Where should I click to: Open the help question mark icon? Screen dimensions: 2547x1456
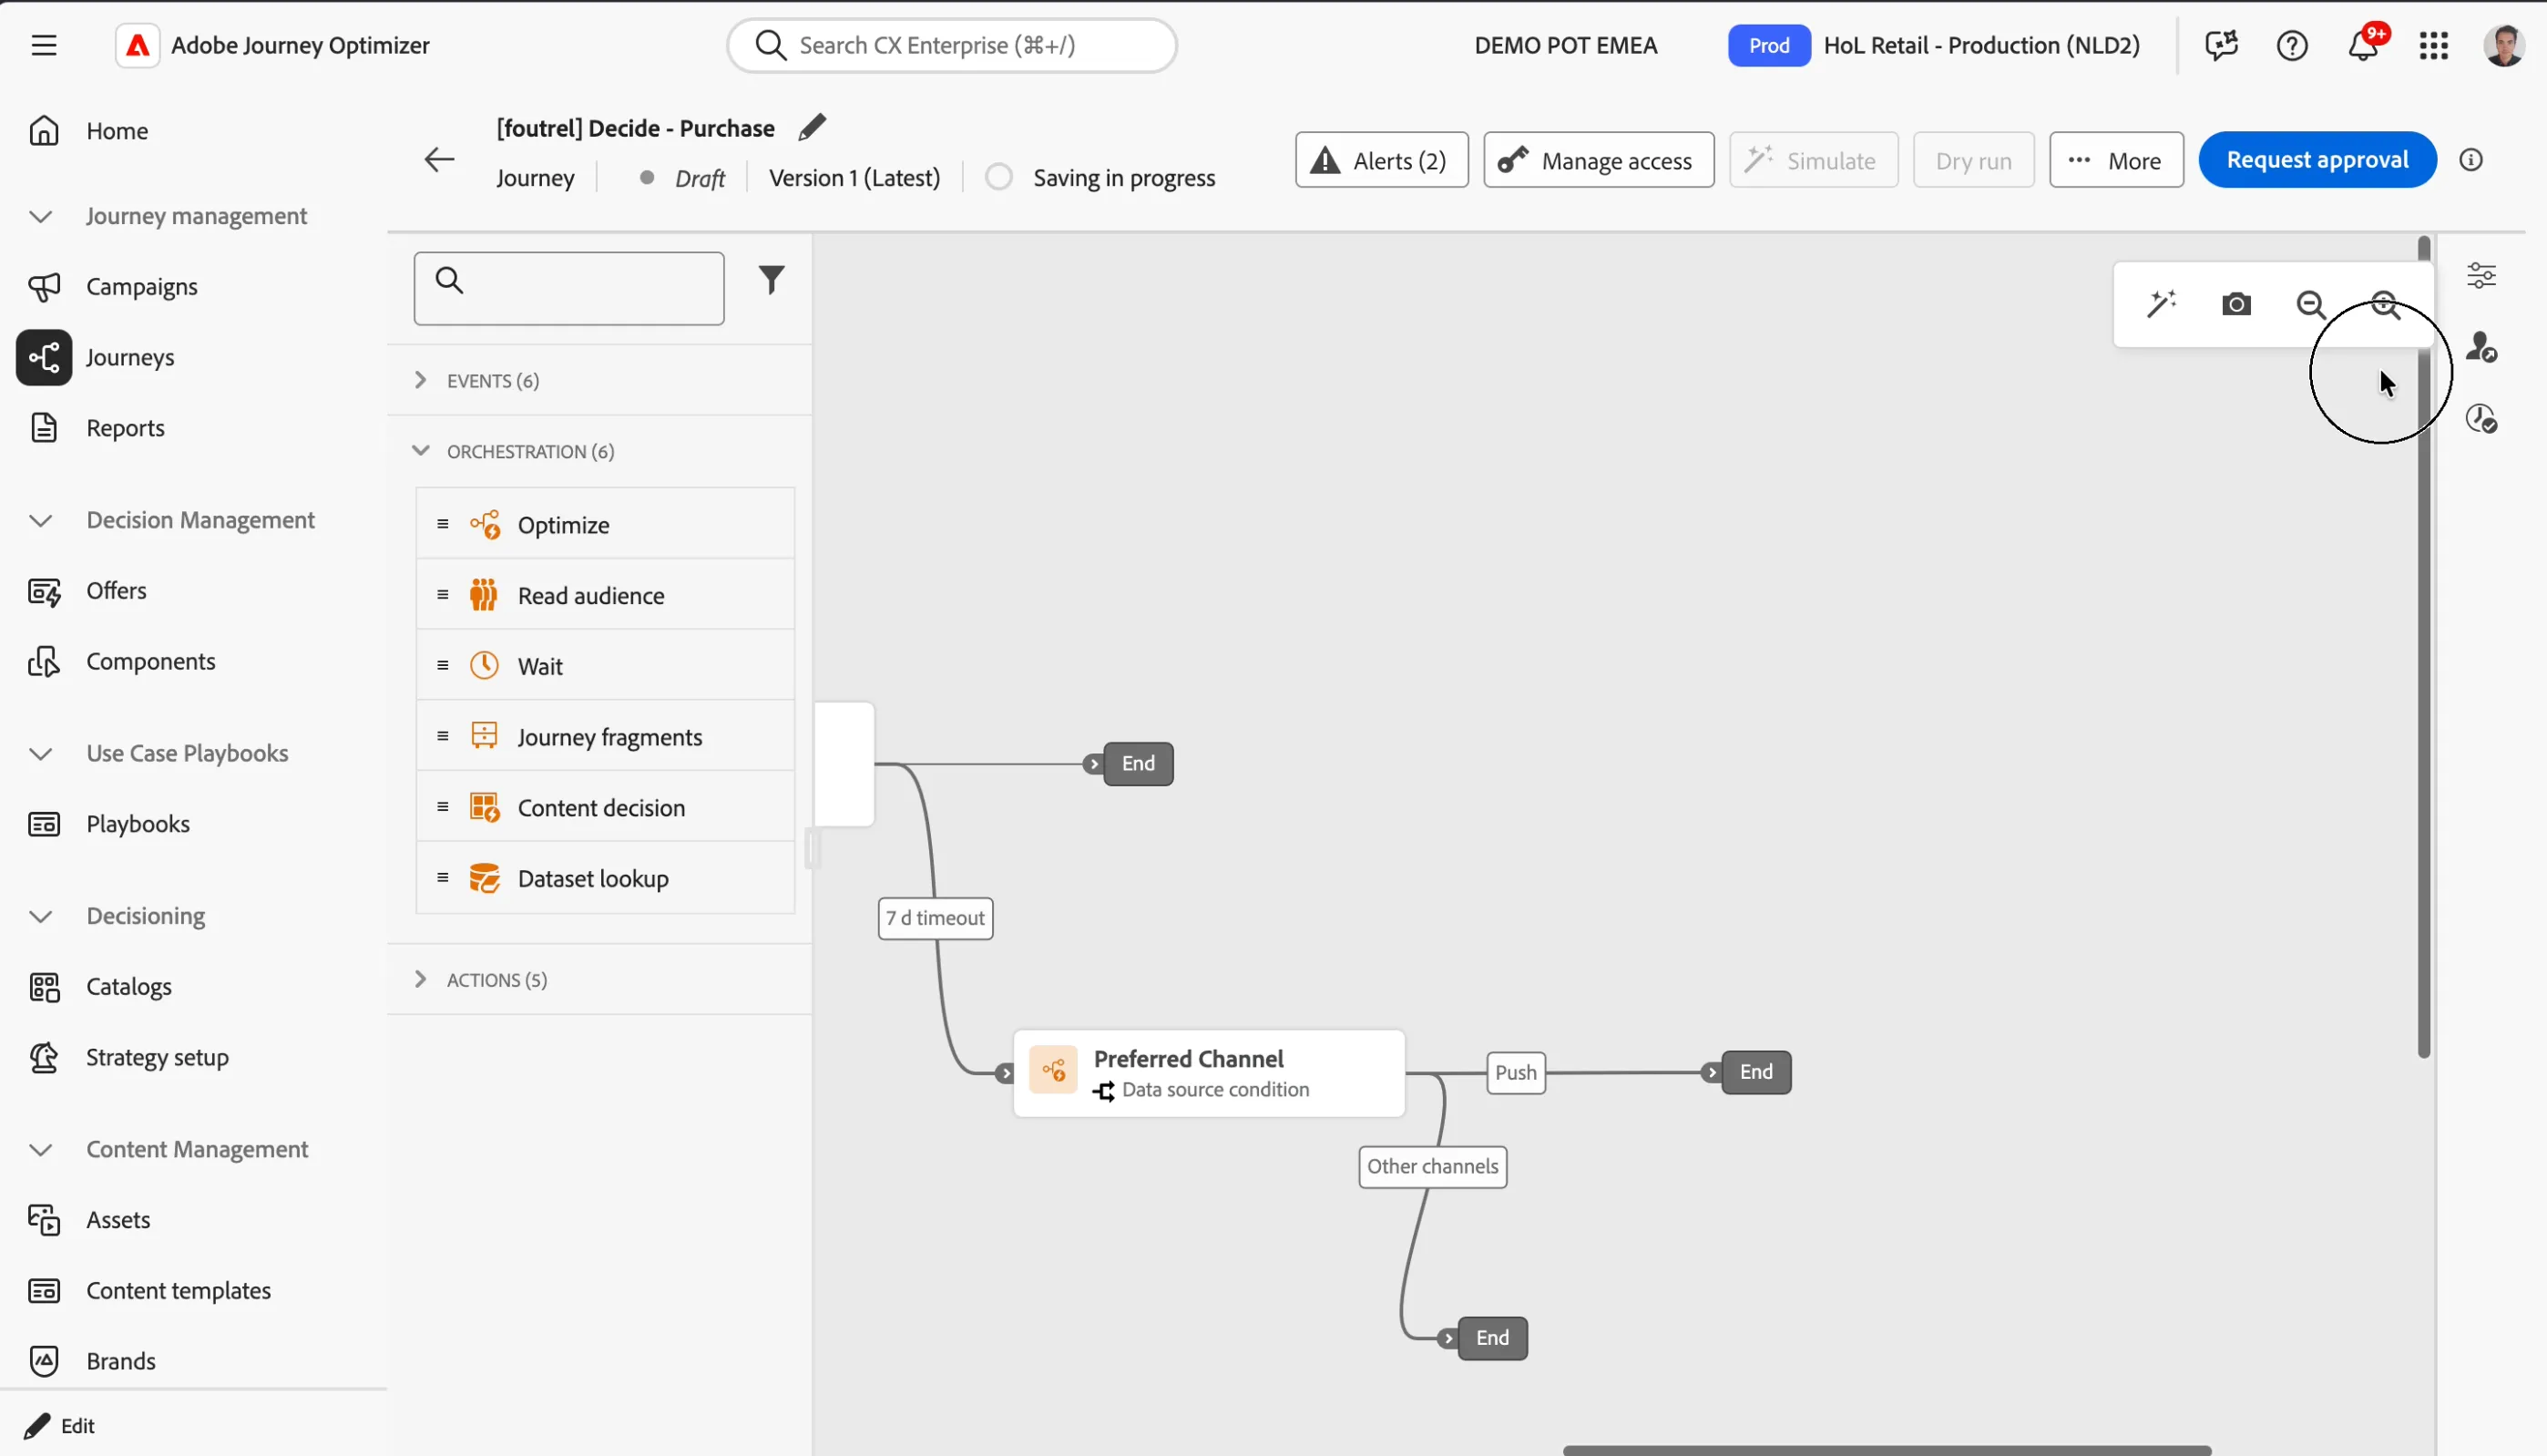pos(2292,45)
